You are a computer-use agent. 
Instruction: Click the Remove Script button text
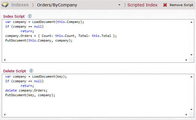click(181, 5)
